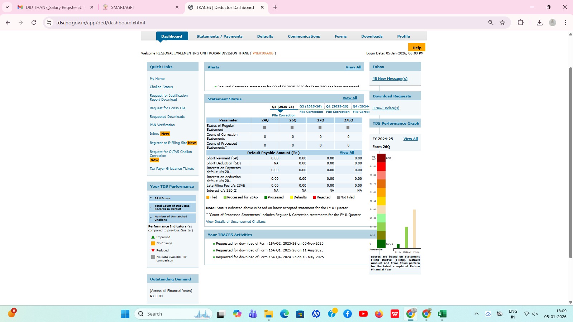Viewport: 573px width, 322px height.
Task: Open File Explorer from the taskbar
Action: pyautogui.click(x=269, y=314)
